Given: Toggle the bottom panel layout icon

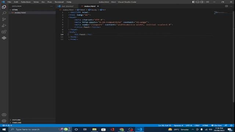Looking at the screenshot, I should (198, 2).
